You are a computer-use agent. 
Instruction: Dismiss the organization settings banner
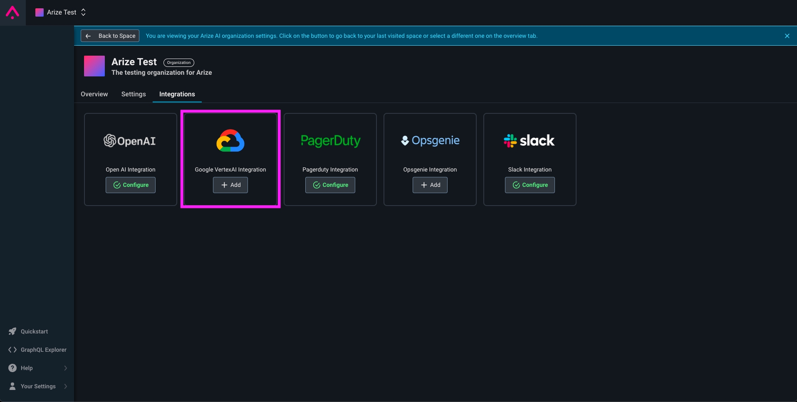click(x=787, y=36)
